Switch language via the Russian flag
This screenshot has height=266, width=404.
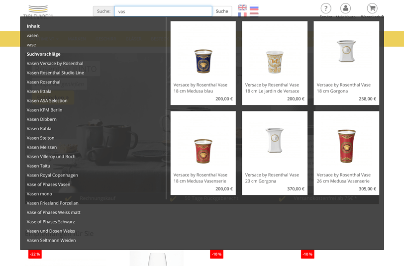point(254,9)
